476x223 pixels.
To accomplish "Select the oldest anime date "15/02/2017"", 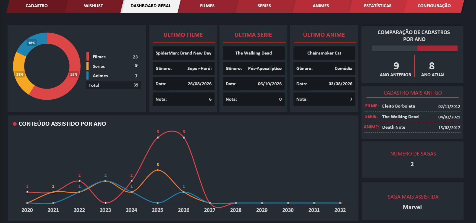I will (x=449, y=127).
